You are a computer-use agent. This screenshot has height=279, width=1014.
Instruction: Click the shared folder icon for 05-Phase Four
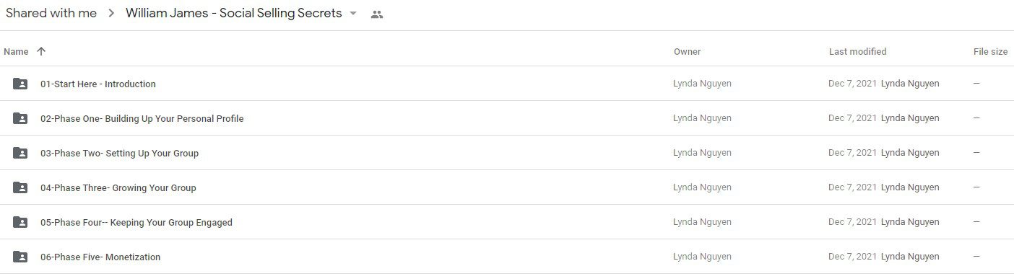(20, 222)
